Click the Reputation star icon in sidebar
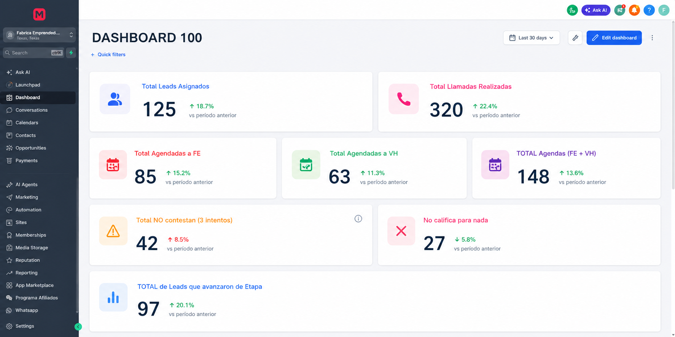This screenshot has height=337, width=675. click(x=9, y=260)
